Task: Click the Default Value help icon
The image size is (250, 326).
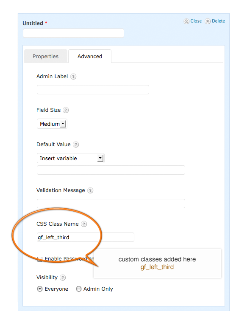Action: (x=76, y=145)
